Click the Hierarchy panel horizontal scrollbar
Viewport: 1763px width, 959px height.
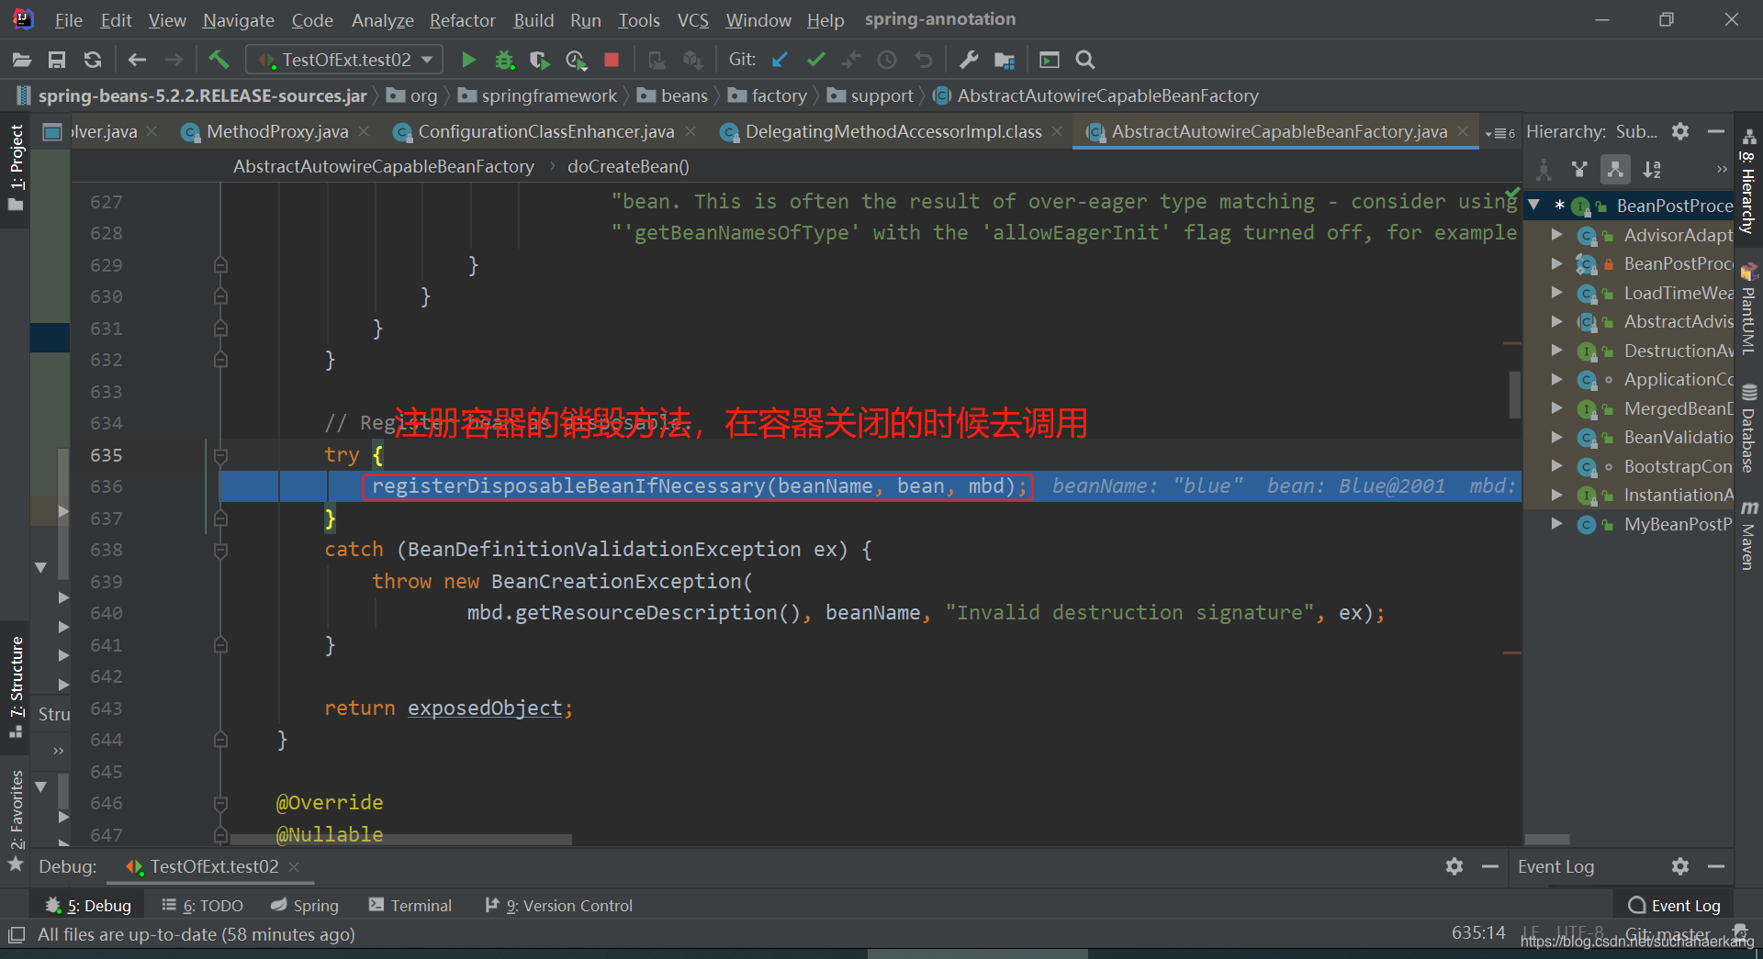[x=1547, y=840]
